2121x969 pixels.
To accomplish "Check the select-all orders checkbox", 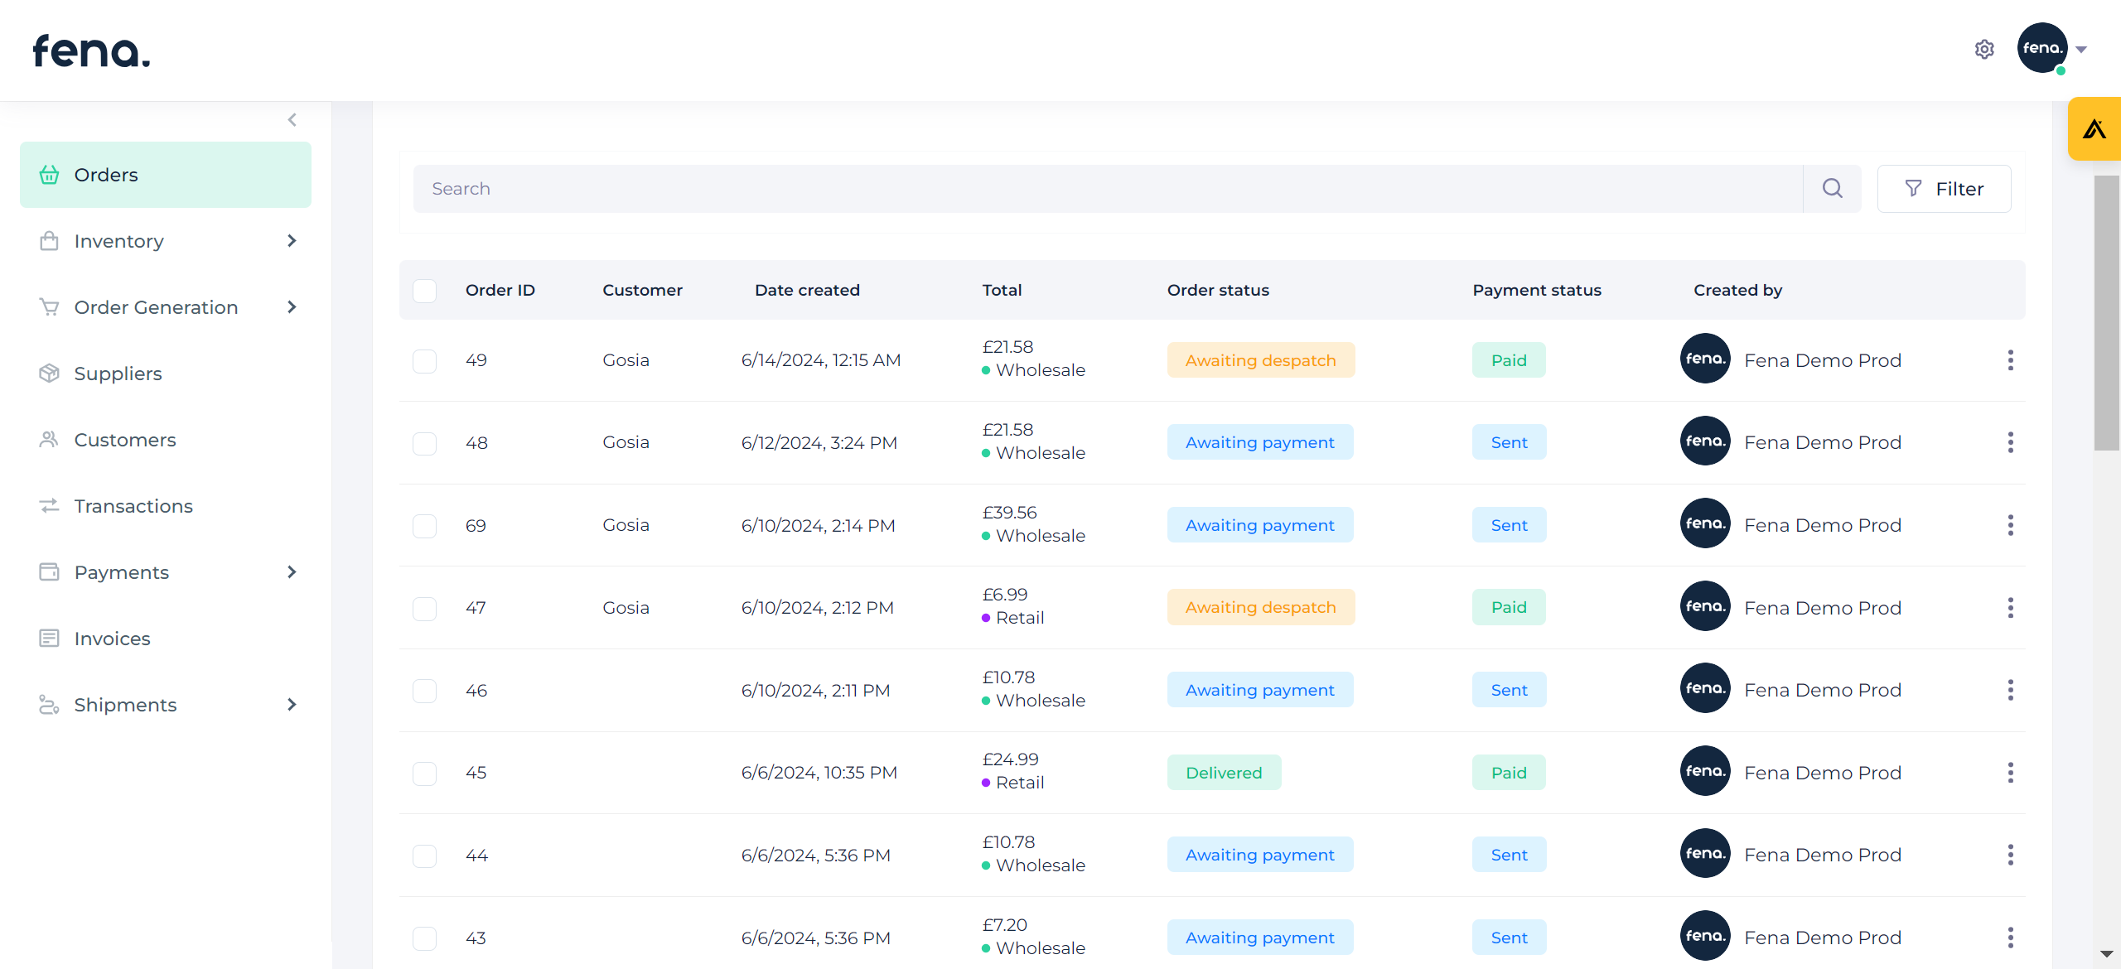I will click(x=425, y=291).
